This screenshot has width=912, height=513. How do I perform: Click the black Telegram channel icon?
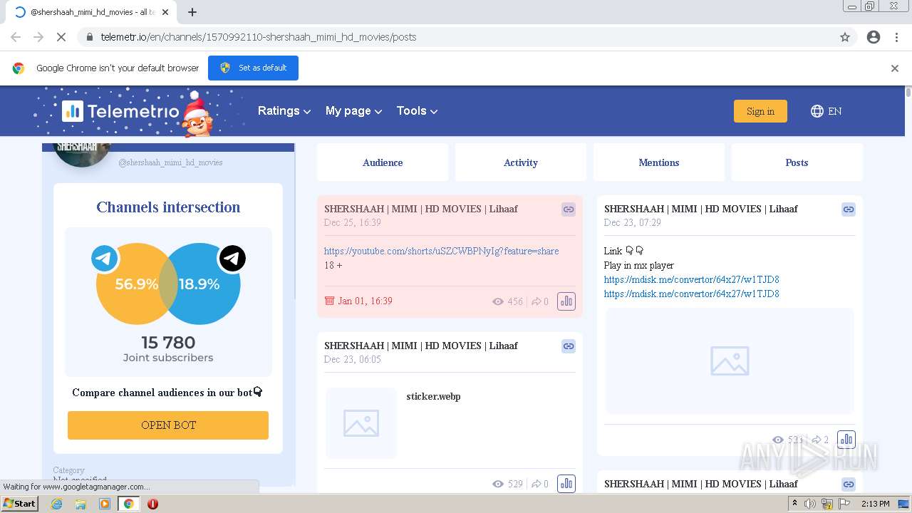[x=232, y=259]
